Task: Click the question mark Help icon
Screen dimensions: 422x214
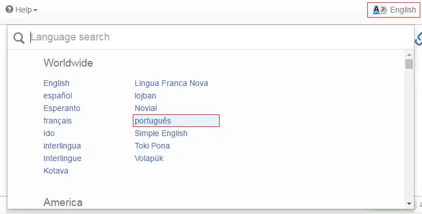Action: click(10, 10)
